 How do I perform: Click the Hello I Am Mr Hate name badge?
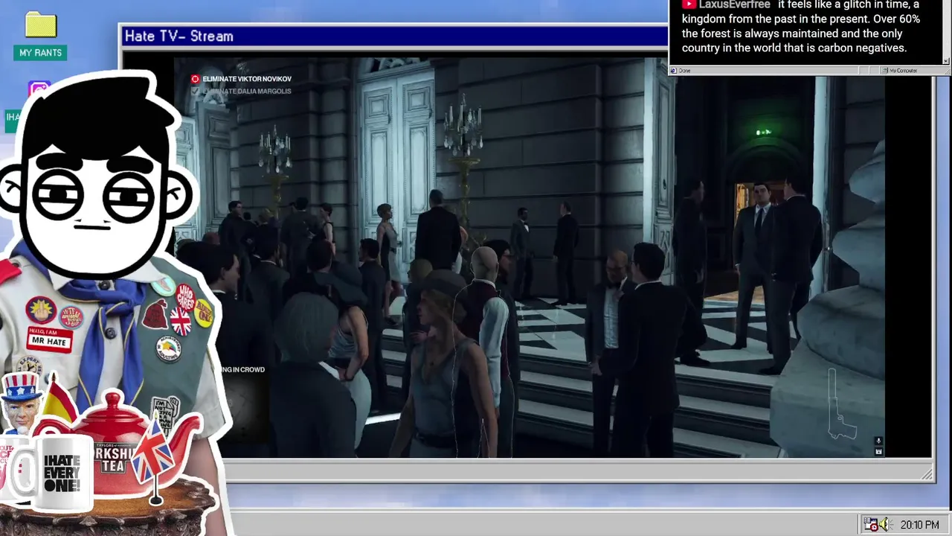click(x=49, y=338)
